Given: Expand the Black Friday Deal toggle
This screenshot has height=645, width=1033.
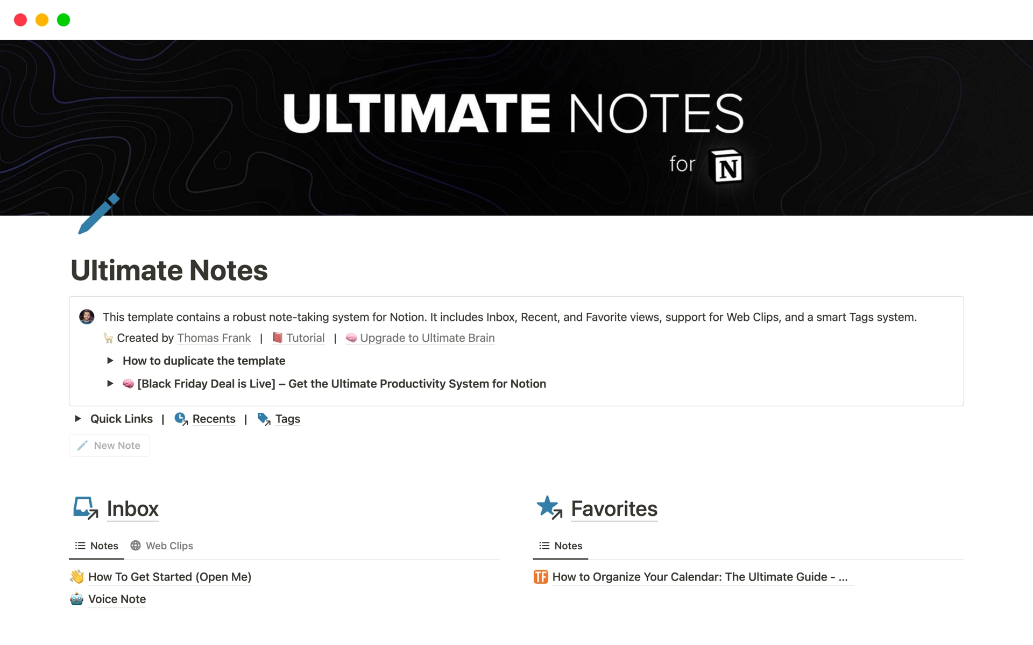Looking at the screenshot, I should pyautogui.click(x=111, y=383).
